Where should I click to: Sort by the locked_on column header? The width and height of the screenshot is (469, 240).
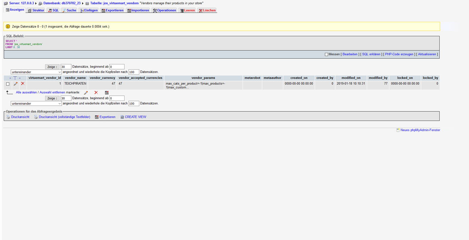point(405,78)
